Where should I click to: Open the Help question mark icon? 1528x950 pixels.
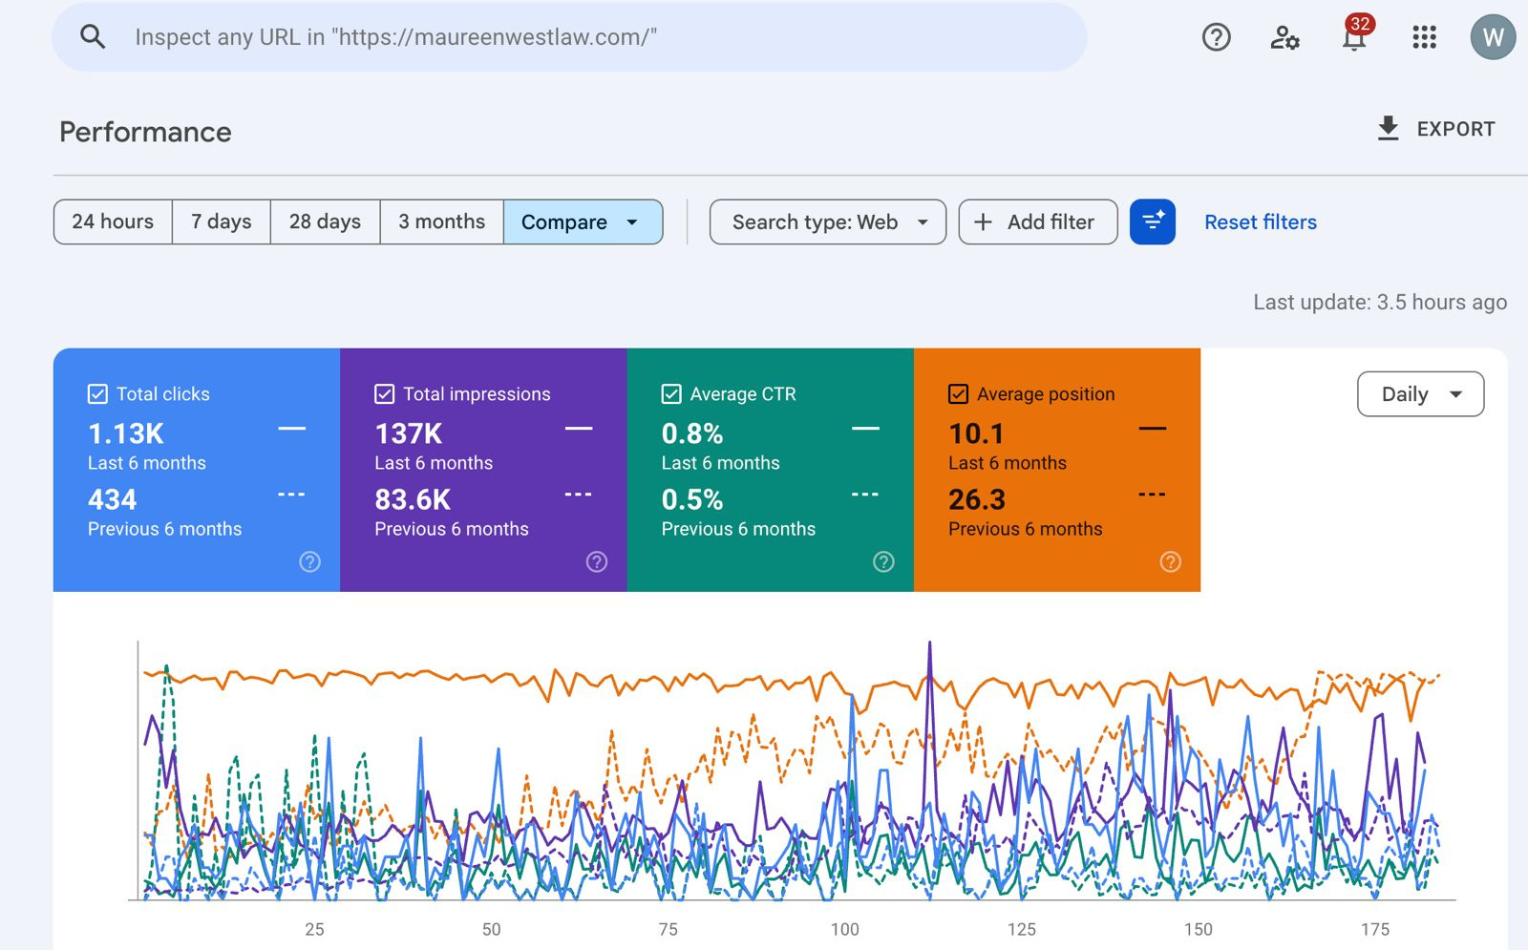[1216, 37]
